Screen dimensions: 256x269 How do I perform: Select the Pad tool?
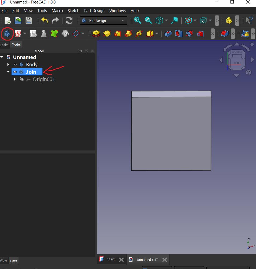[96, 34]
